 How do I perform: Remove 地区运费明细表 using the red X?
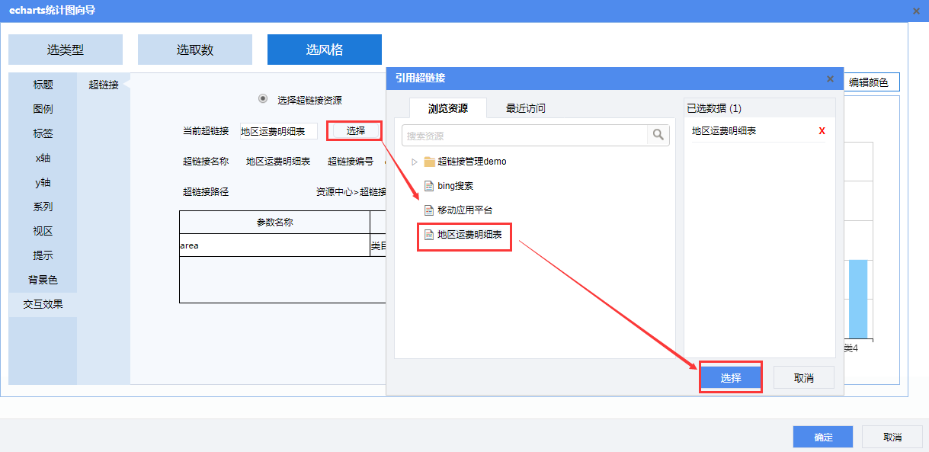coord(822,131)
